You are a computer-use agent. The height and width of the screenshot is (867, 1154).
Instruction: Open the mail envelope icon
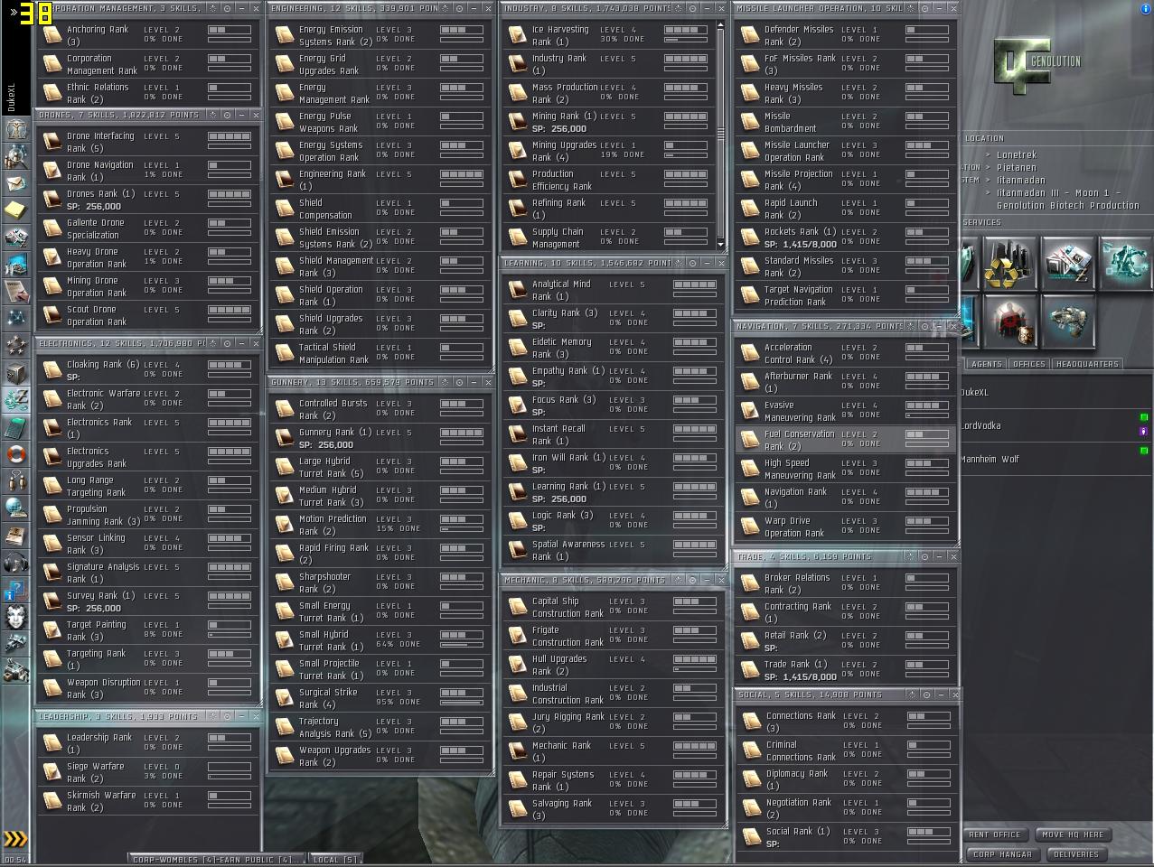16,184
